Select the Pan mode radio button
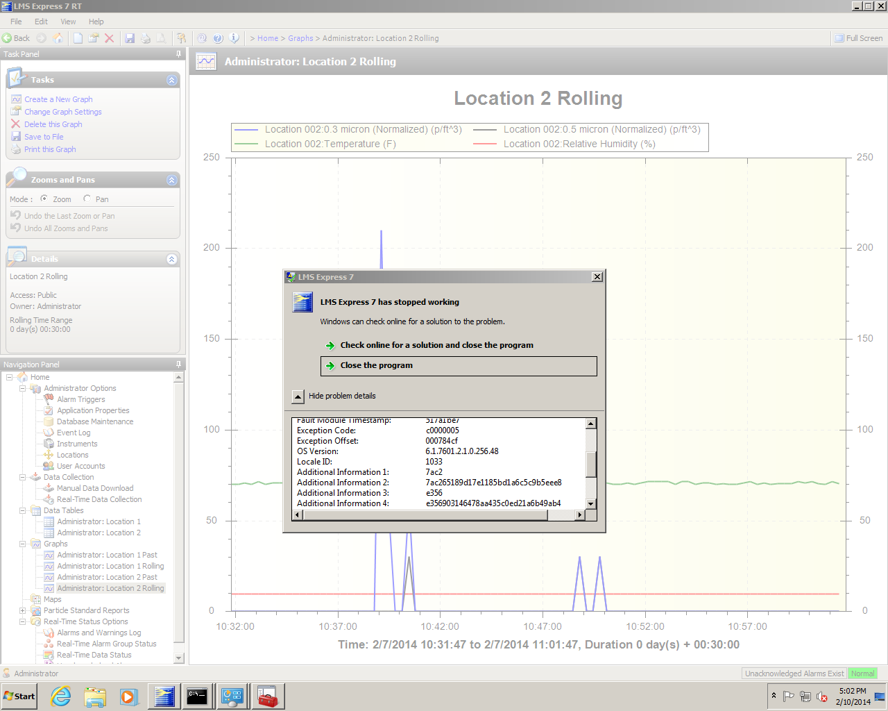The width and height of the screenshot is (888, 711). pyautogui.click(x=87, y=199)
